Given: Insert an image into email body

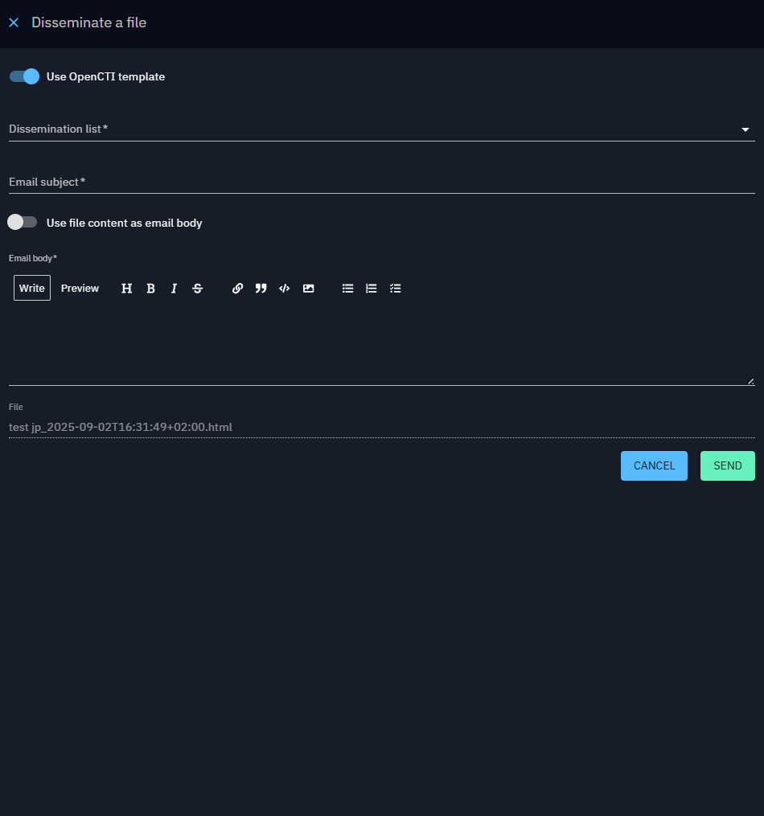Looking at the screenshot, I should [x=308, y=289].
